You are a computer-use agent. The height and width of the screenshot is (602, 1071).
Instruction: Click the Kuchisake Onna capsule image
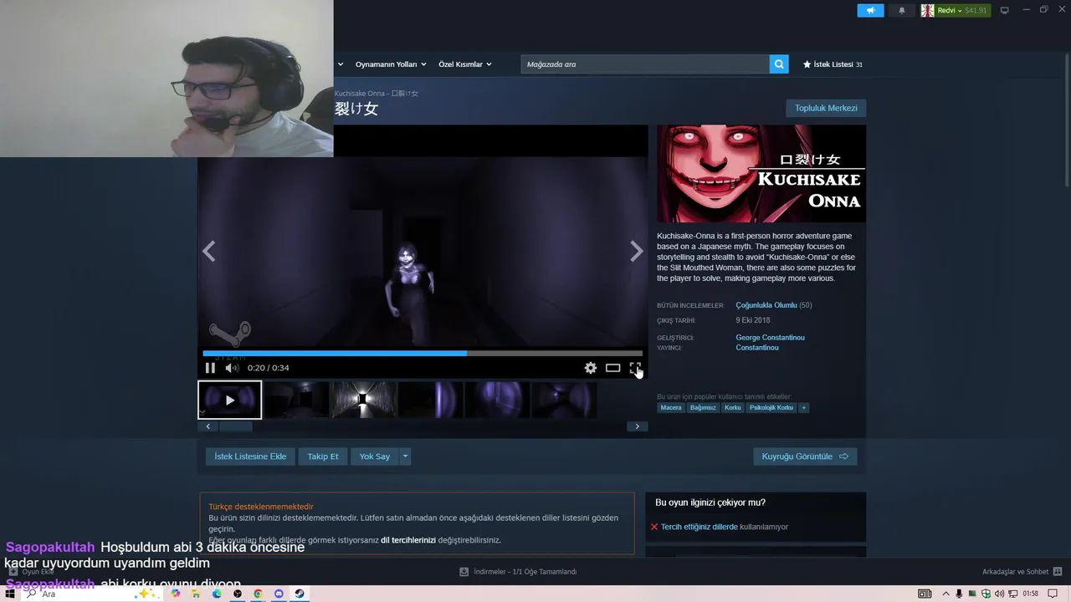point(761,174)
